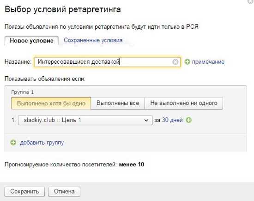Open the примечание link

tap(208, 62)
